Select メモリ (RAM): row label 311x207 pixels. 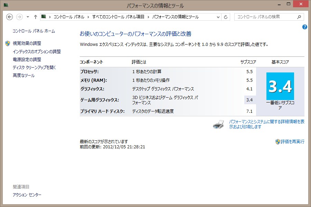tap(94, 80)
